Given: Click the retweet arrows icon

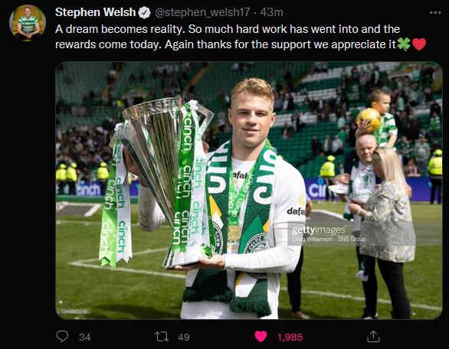Looking at the screenshot, I should point(162,337).
